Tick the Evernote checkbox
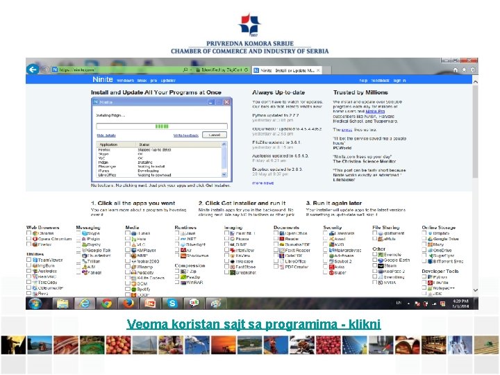This screenshot has height=375, width=500. click(375, 254)
